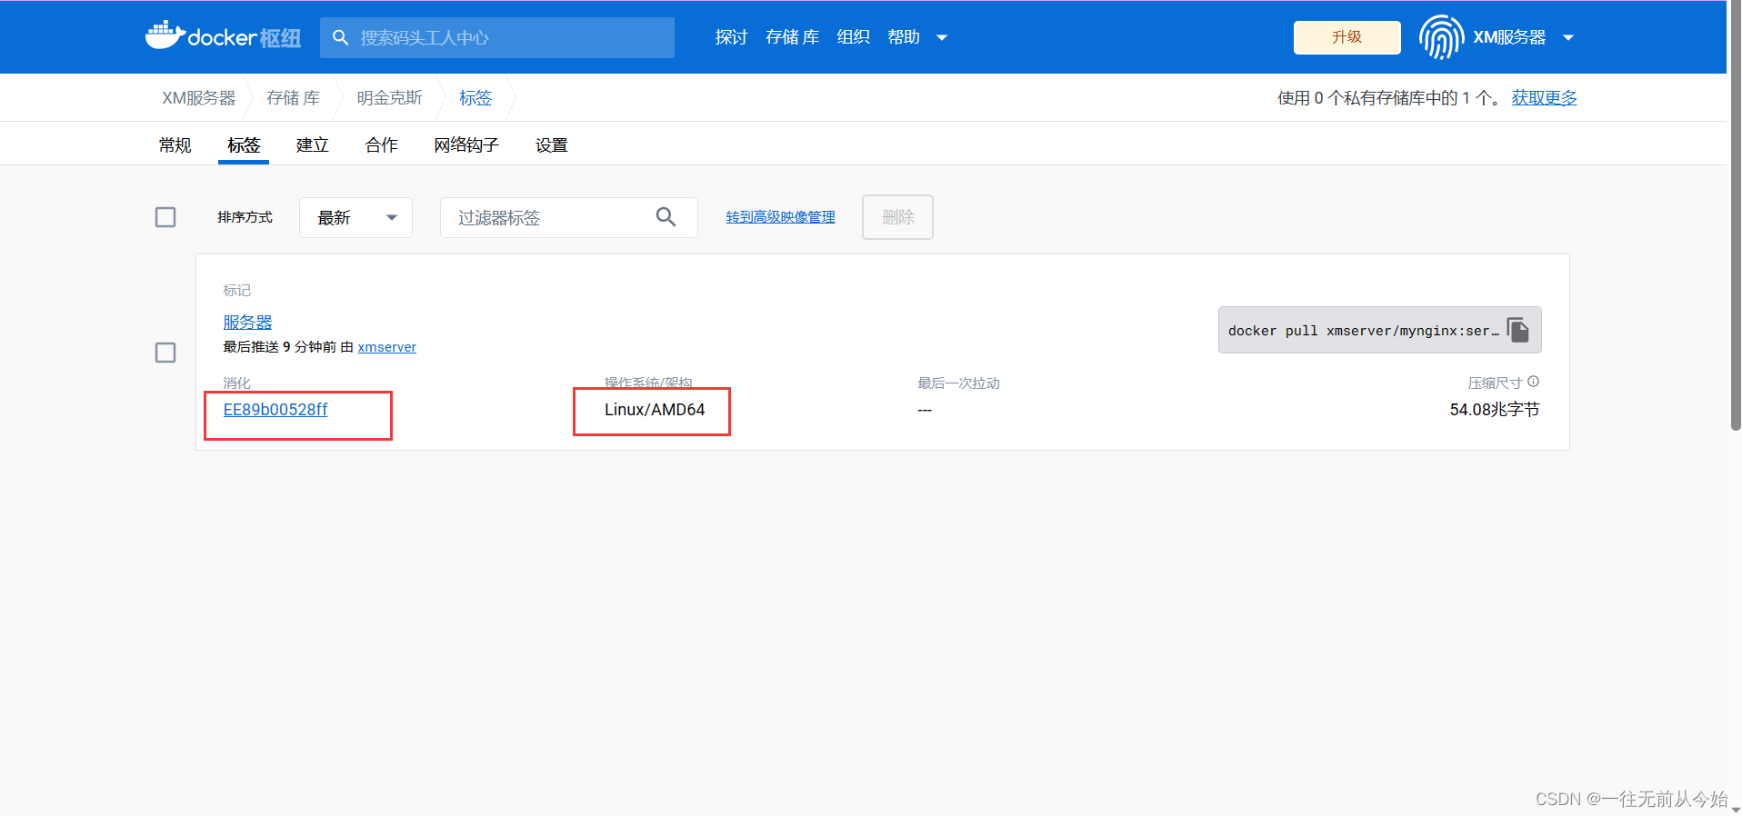Click the 存储库 breadcrumb
This screenshot has height=816, width=1742.
pos(293,98)
